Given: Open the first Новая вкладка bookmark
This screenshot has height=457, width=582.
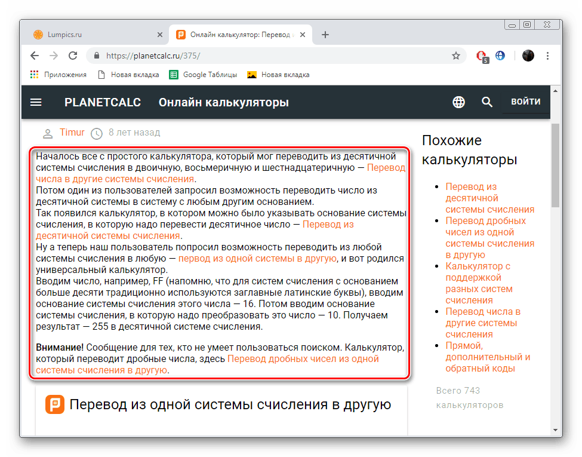Looking at the screenshot, I should tap(128, 75).
